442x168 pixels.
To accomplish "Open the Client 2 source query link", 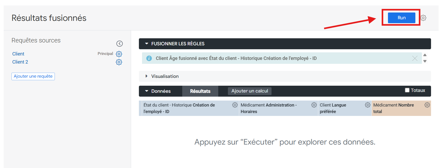I will point(20,62).
